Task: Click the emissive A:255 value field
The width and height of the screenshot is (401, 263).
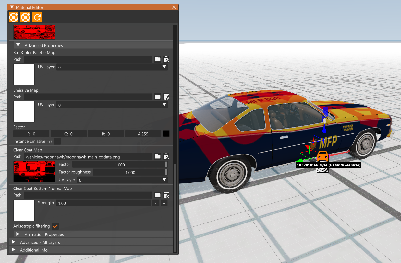Action: [x=143, y=134]
